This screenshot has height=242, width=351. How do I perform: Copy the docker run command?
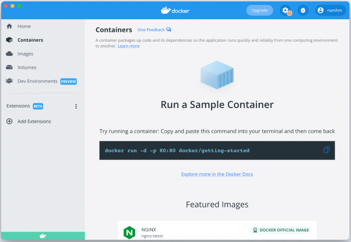point(326,150)
